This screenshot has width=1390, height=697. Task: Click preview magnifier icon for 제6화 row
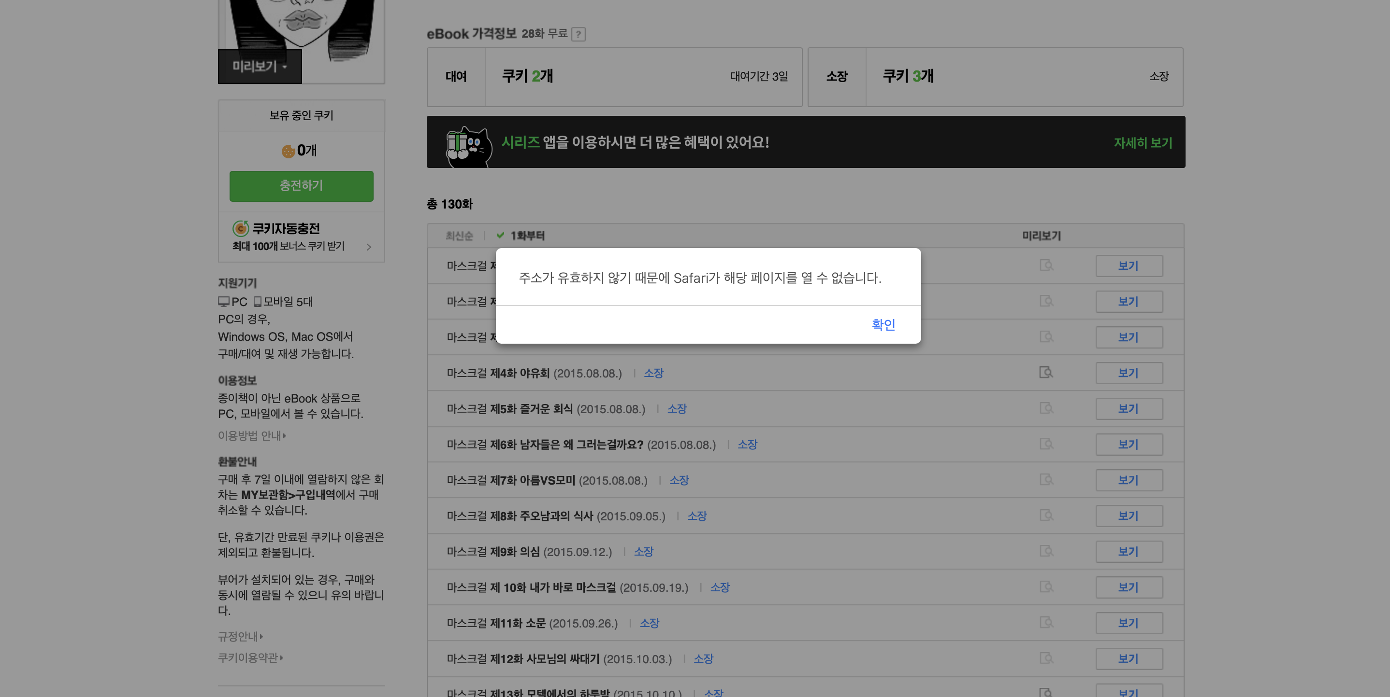coord(1046,444)
